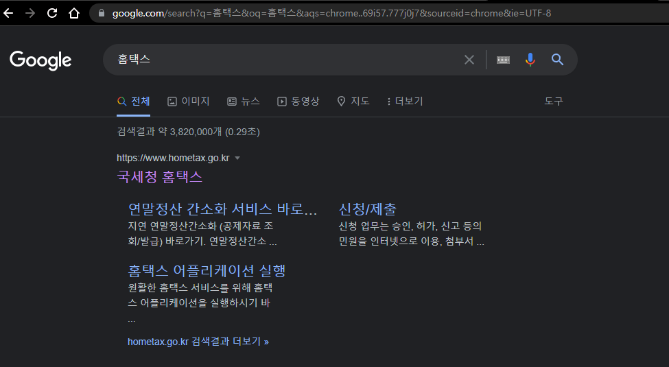Click the result count text 검색결과 약 3,820,000개

188,132
